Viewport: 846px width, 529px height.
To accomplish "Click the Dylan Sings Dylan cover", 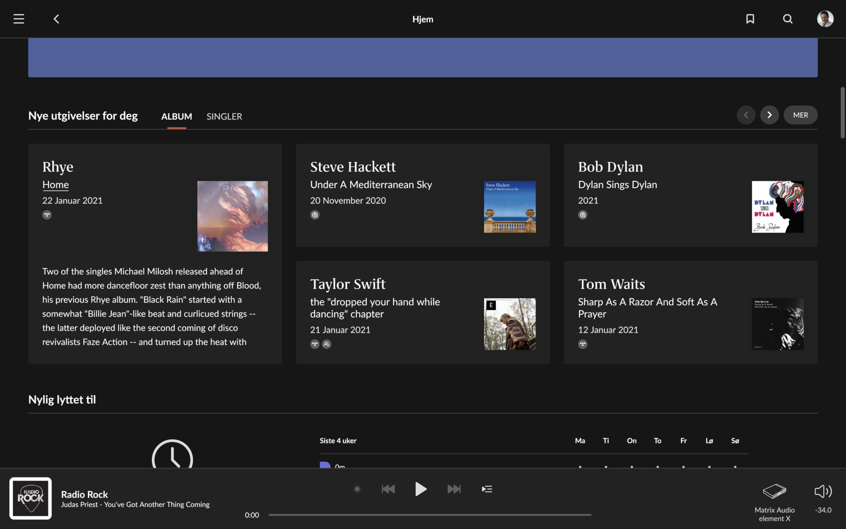I will point(777,207).
